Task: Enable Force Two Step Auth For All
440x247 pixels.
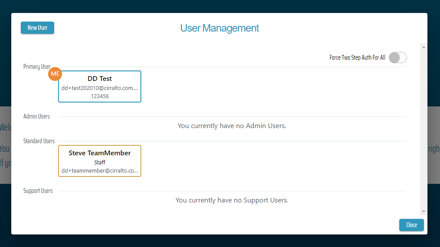Action: (398, 58)
